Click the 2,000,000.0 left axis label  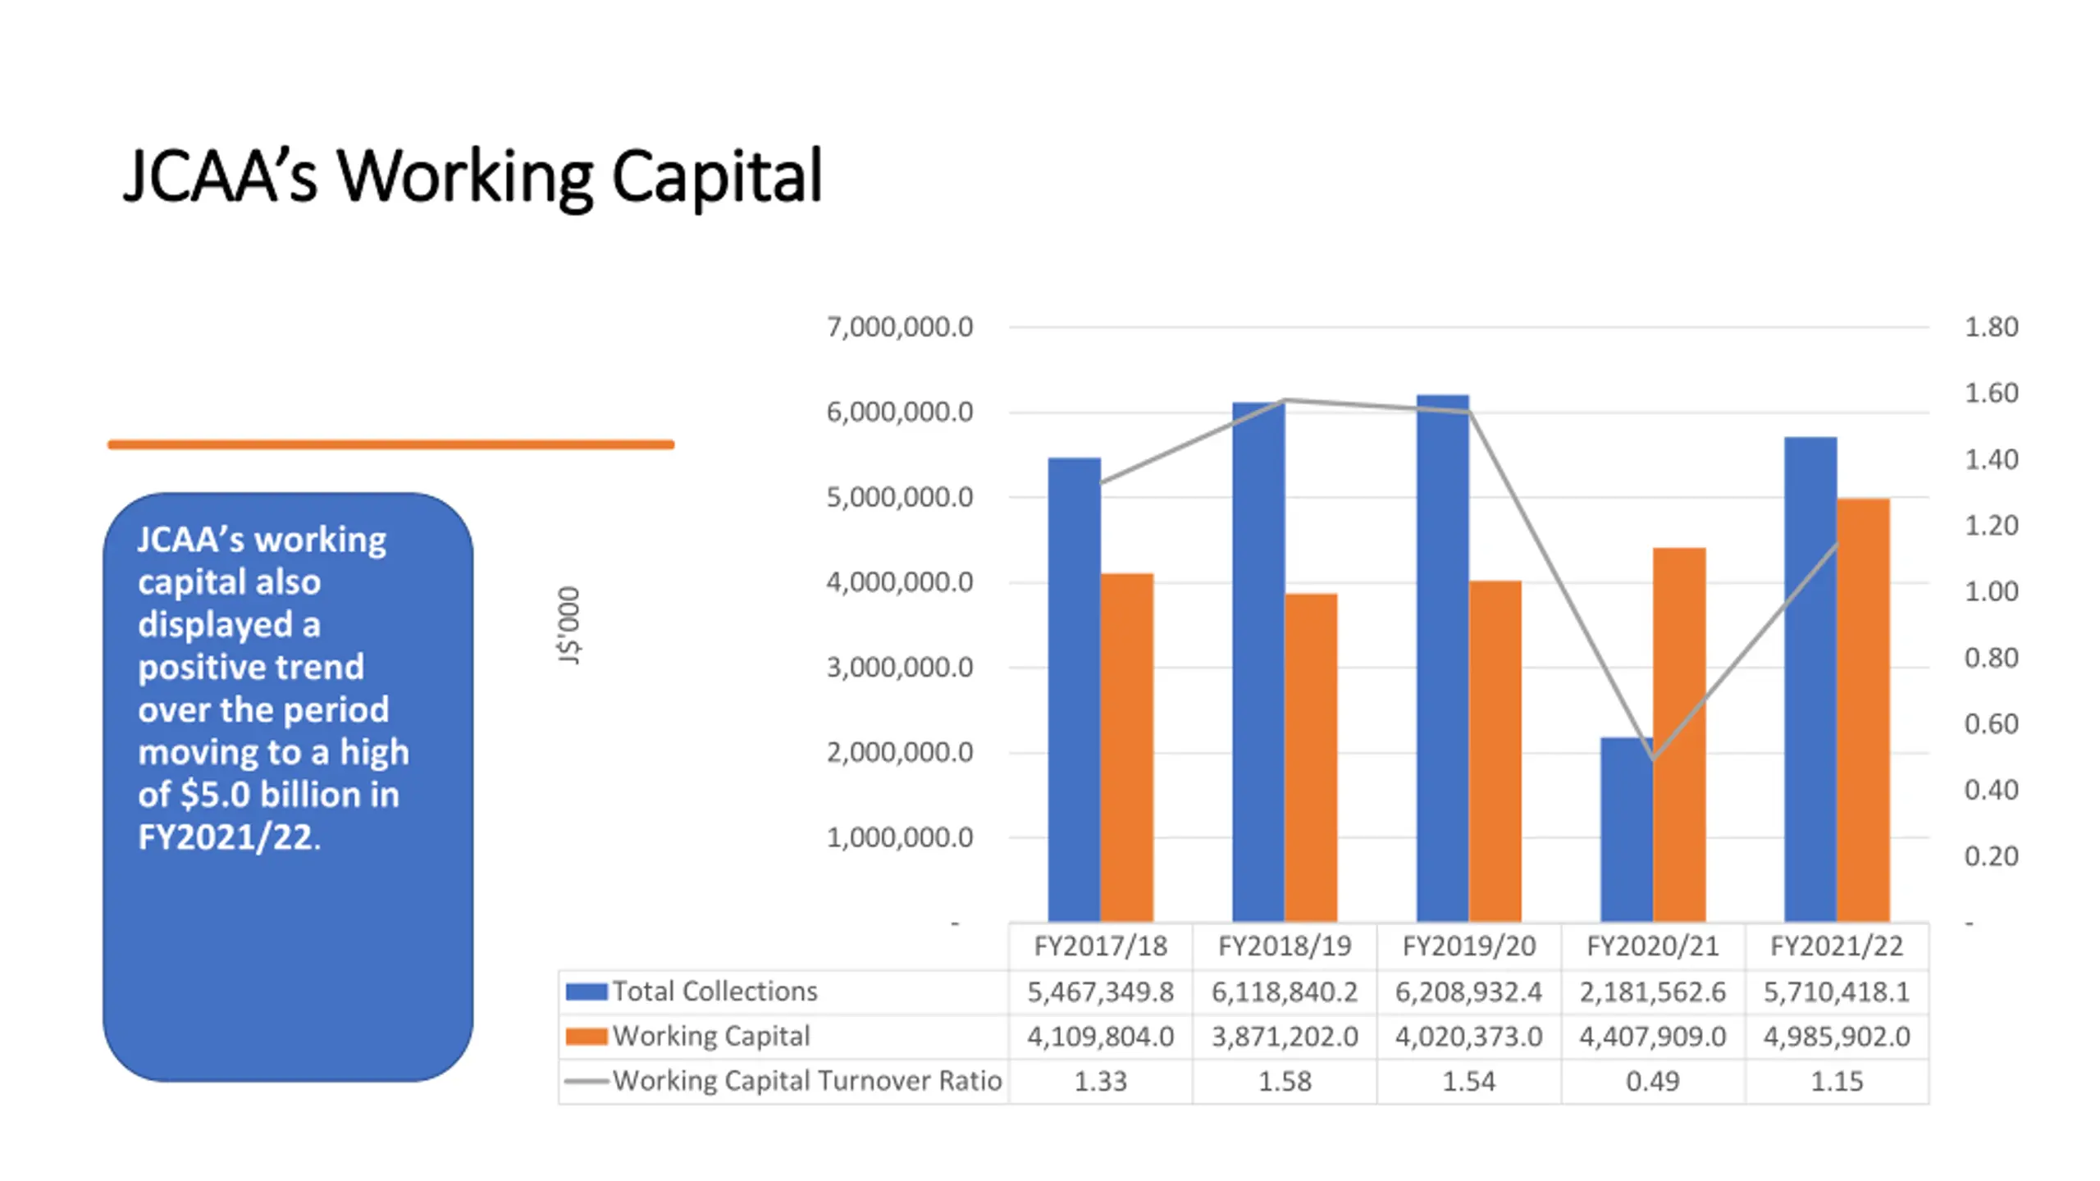pyautogui.click(x=900, y=752)
